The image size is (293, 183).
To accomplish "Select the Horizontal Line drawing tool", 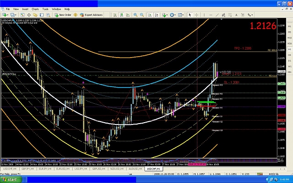I will [210, 15].
